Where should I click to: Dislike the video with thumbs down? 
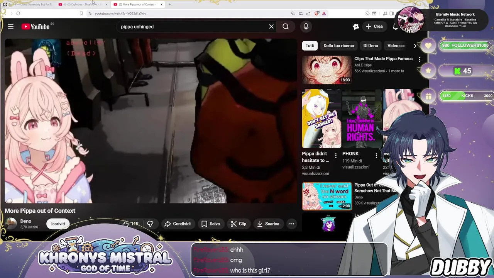[150, 224]
